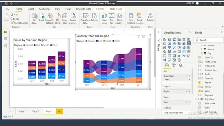Switch to Page 2 tab
The width and height of the screenshot is (224, 126).
(36, 111)
